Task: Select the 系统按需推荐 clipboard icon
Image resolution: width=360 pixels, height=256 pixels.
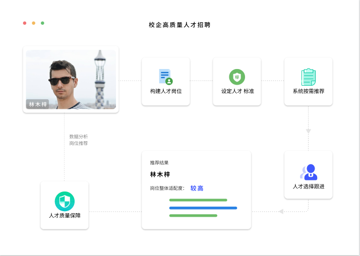Action: (309, 77)
